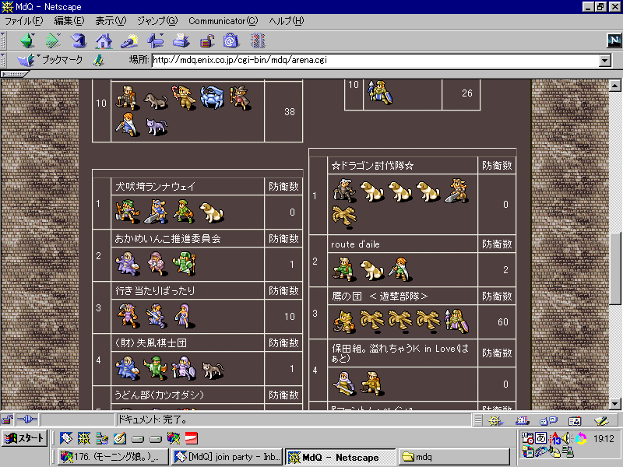This screenshot has width=623, height=467.
Task: Open Newsgroups from component bar icon
Action: pyautogui.click(x=549, y=420)
